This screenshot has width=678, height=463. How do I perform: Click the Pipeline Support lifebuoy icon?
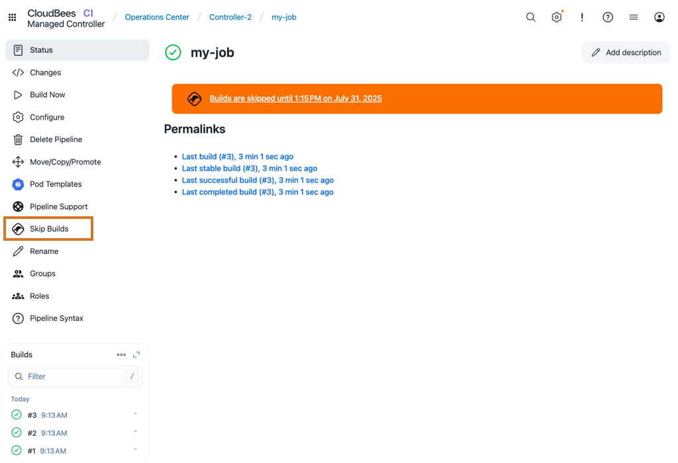18,206
